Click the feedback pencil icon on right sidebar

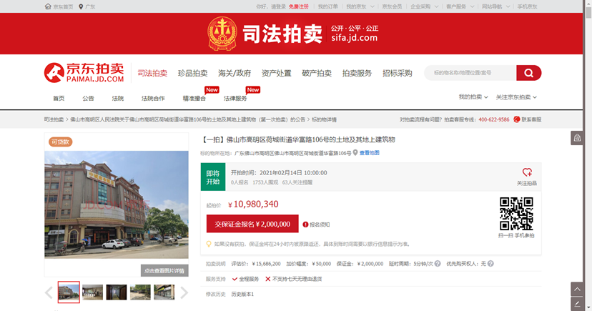coord(577,304)
